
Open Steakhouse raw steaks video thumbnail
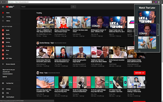tap(100, 52)
